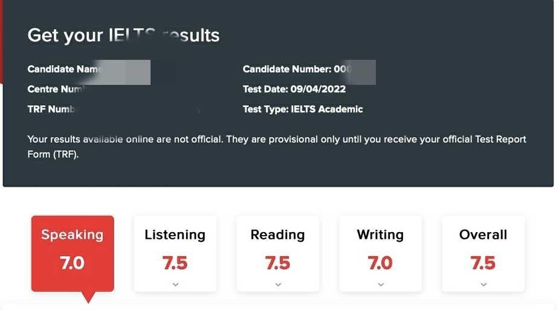
Task: Switch to the Listening score card
Action: [x=175, y=253]
